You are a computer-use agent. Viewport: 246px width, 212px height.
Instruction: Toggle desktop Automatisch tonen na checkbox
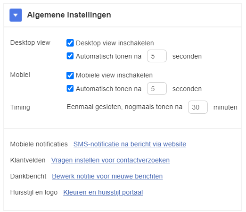70,56
